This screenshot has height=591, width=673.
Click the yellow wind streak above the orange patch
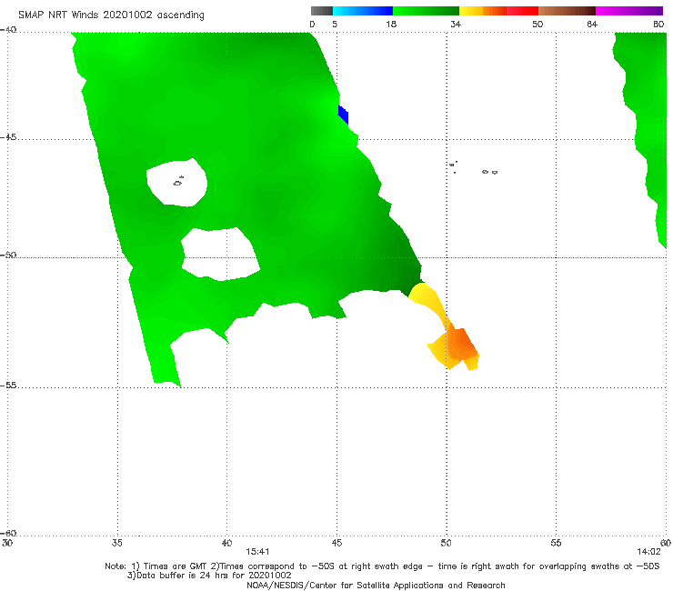tap(429, 300)
